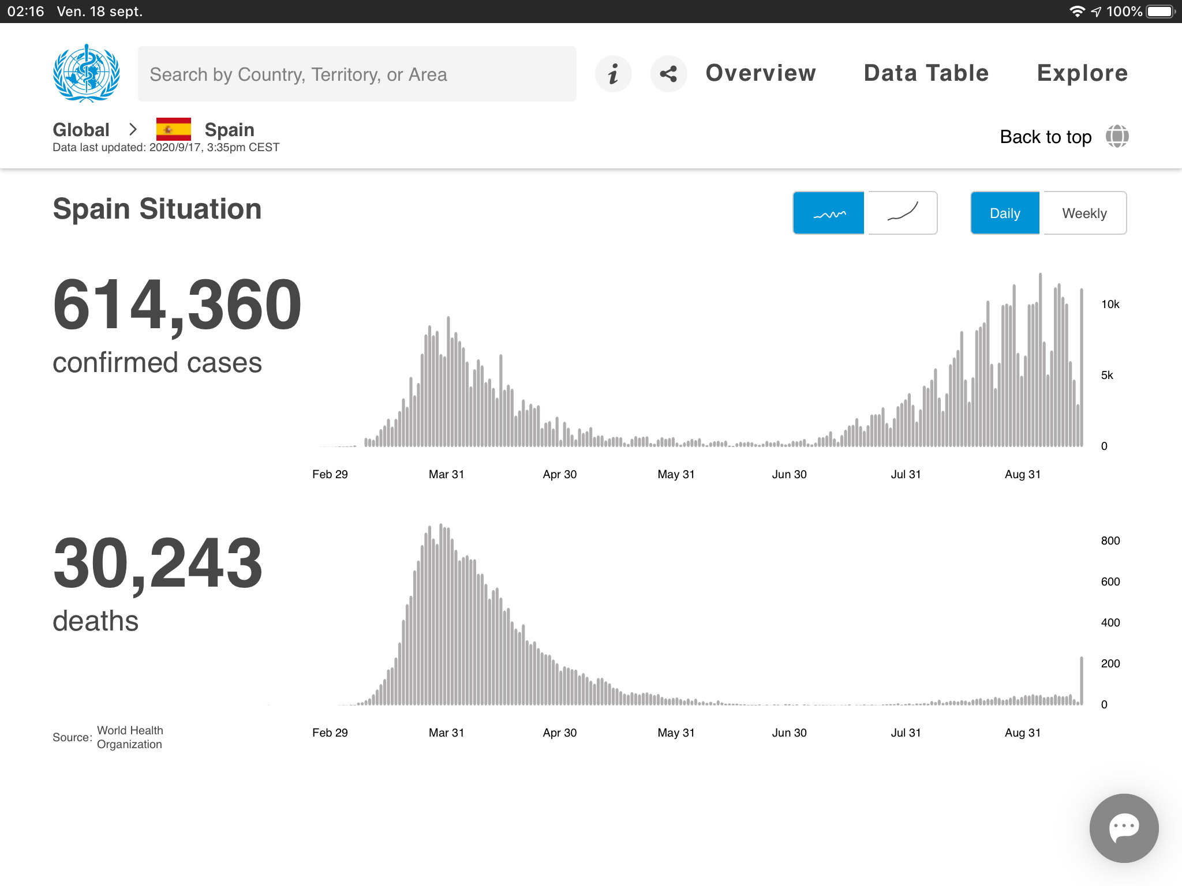Click the breadcrumb chevron after Global

click(133, 129)
